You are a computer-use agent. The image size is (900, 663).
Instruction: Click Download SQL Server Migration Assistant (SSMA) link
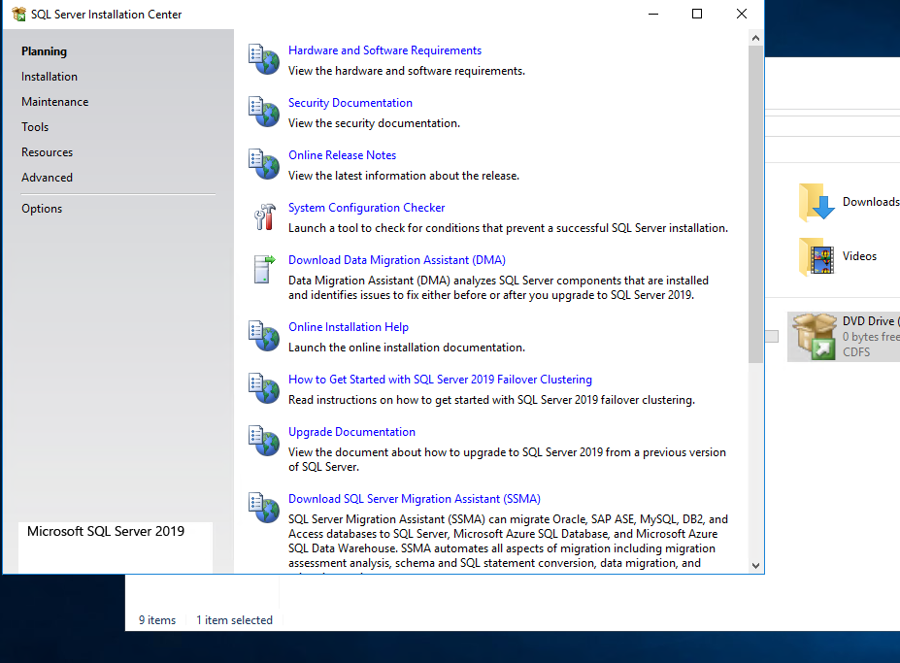point(415,499)
